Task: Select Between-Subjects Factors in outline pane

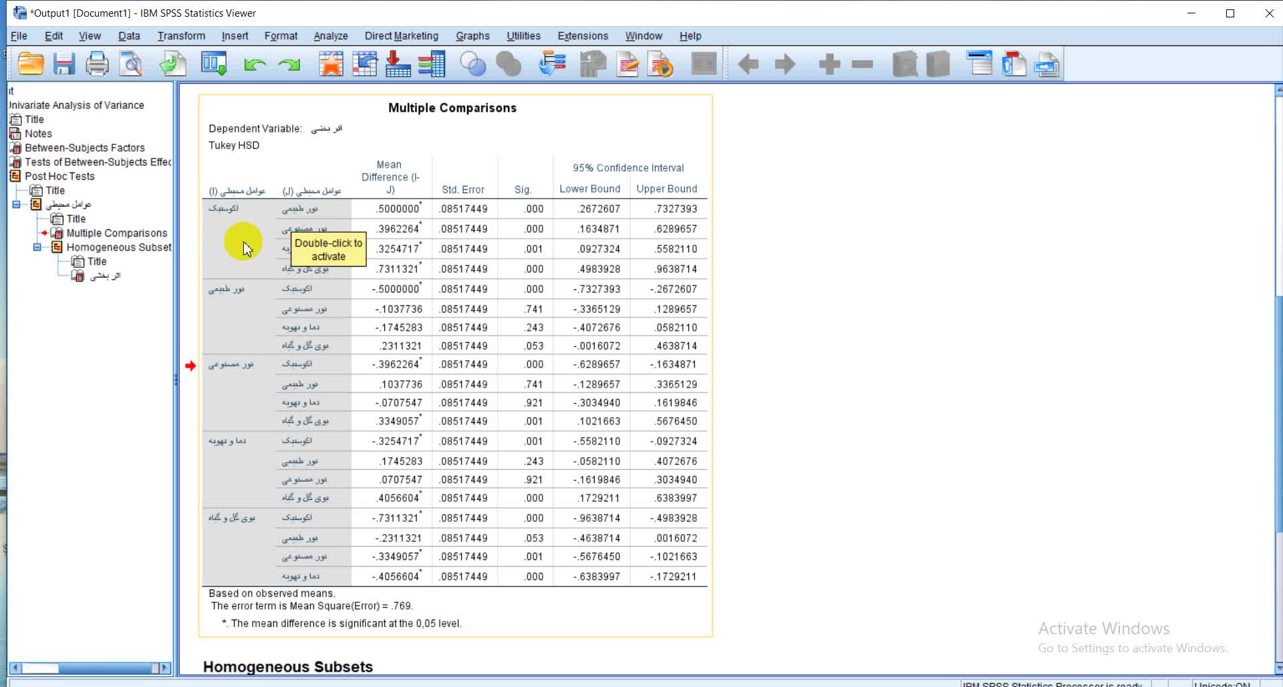Action: 84,148
